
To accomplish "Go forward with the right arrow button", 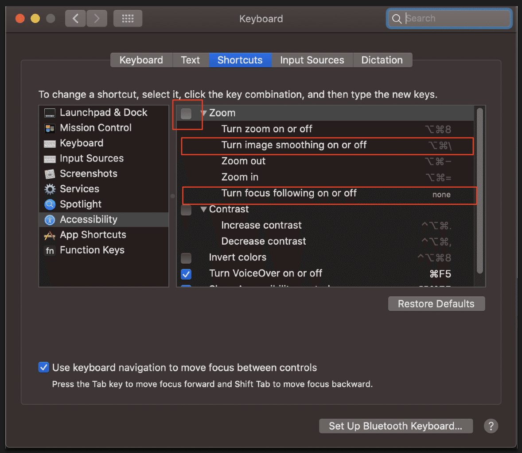I will [x=97, y=18].
